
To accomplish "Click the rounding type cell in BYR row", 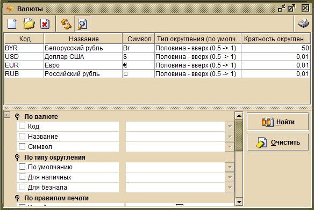I will [x=198, y=48].
